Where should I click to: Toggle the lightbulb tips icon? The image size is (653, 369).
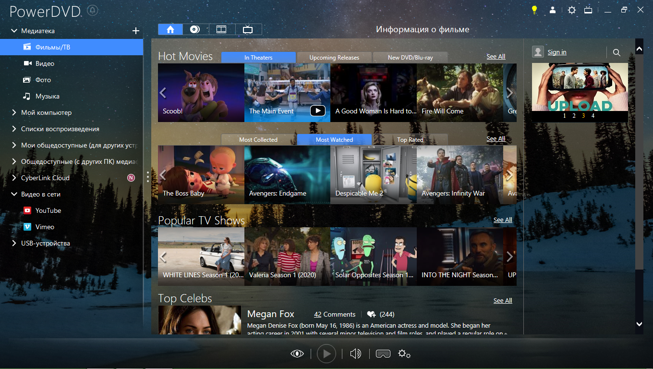click(534, 10)
